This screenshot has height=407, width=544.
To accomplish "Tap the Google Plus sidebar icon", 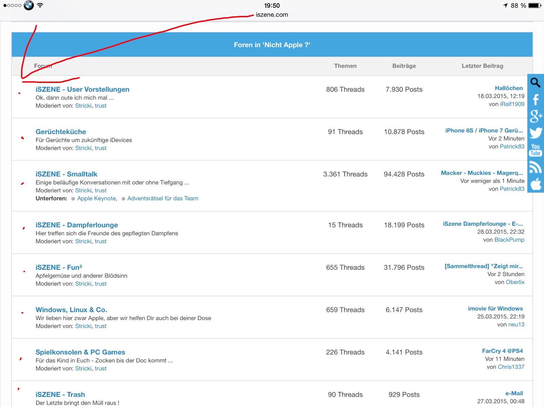I will click(x=536, y=116).
